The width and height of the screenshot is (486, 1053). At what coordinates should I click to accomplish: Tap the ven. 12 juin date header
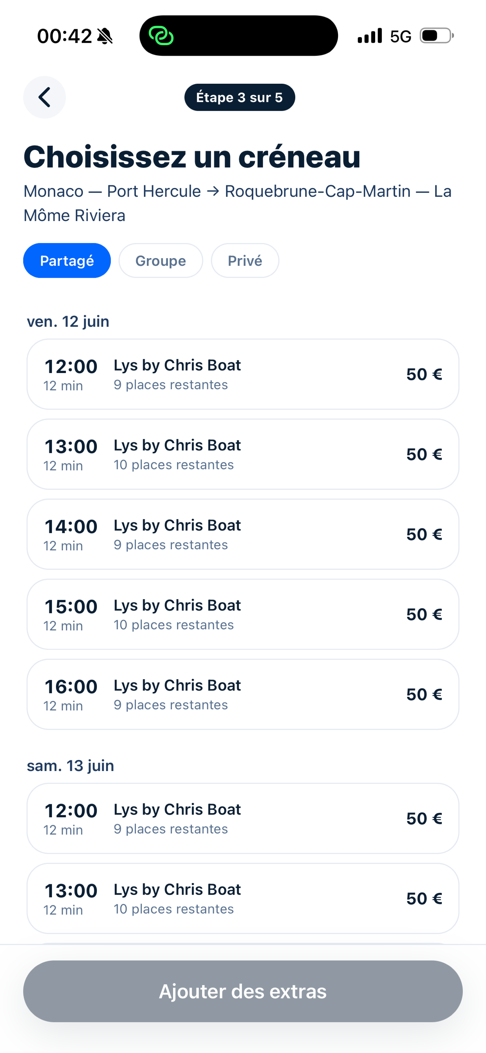[x=68, y=321]
